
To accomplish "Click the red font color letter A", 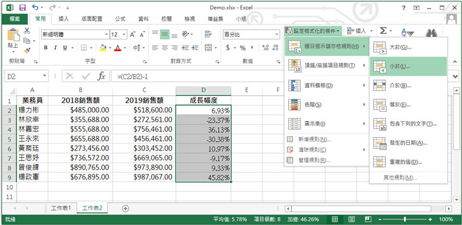I will [118, 48].
